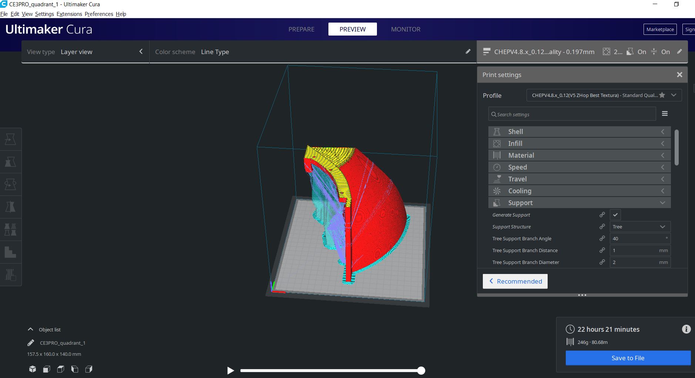Switch to front view icon

(x=47, y=369)
